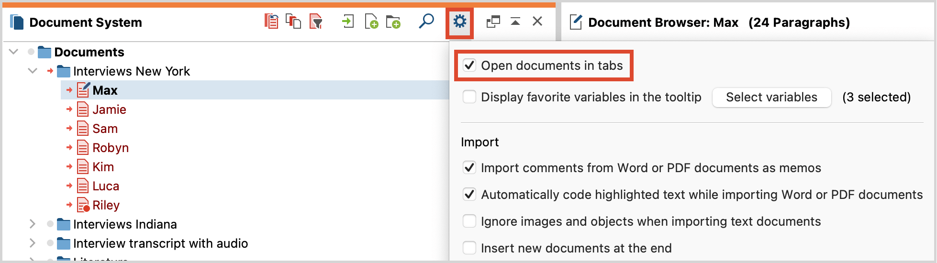Select the Max document name
This screenshot has height=263, width=937.
coord(105,90)
